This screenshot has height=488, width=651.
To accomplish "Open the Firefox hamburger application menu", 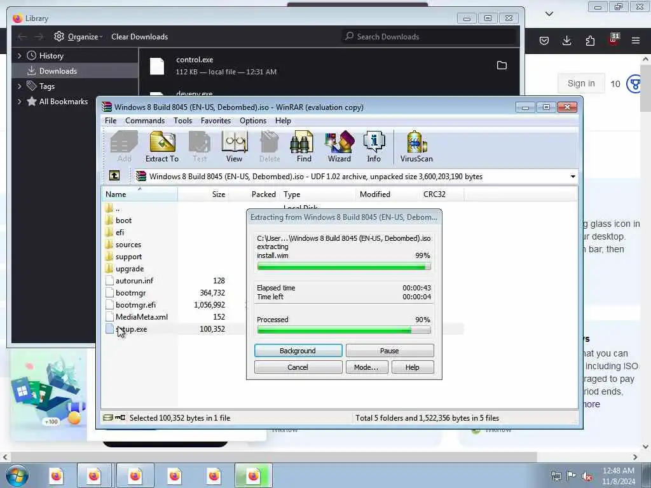I will coord(636,41).
